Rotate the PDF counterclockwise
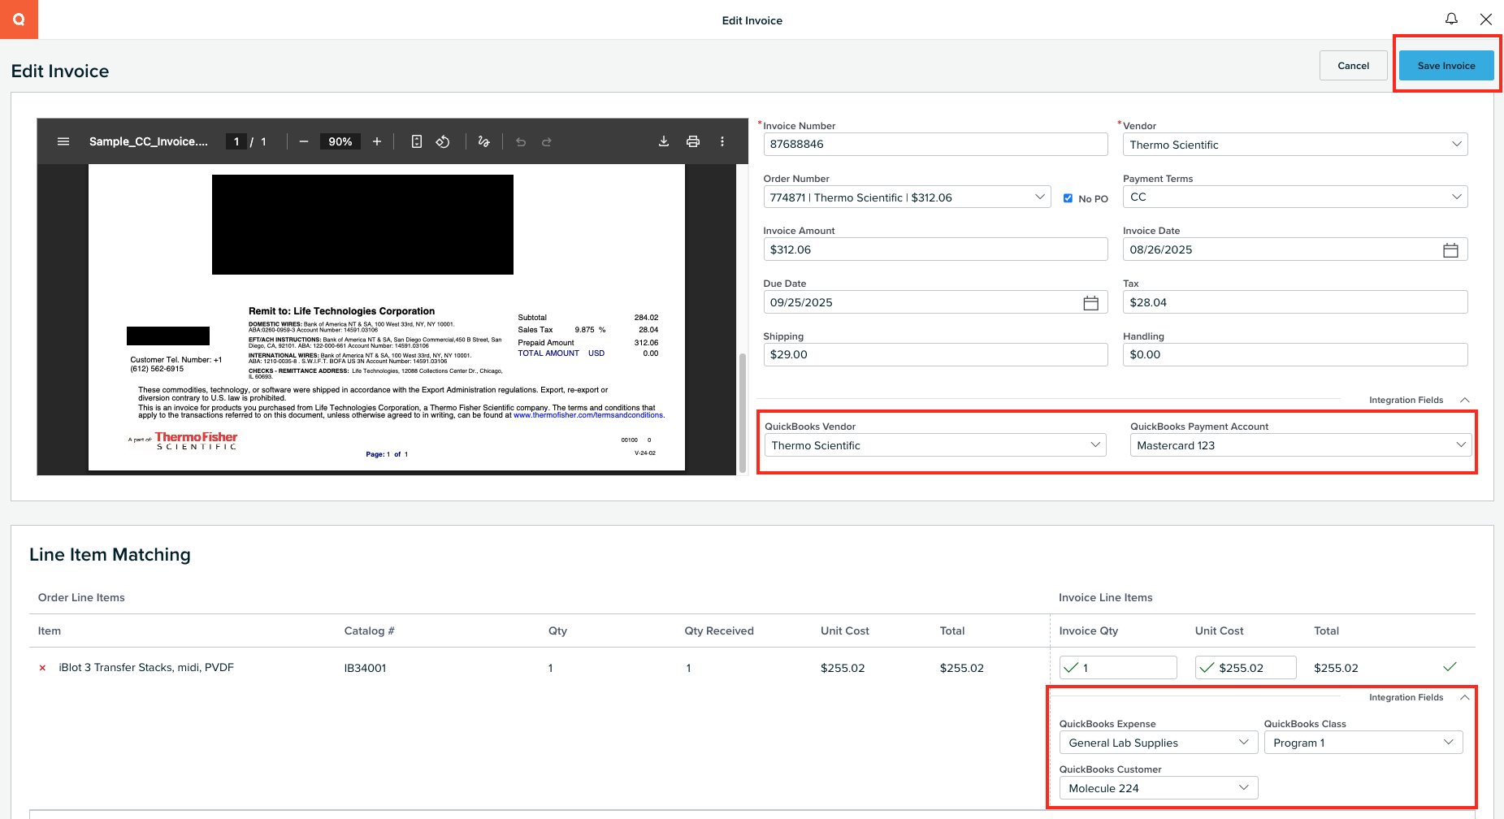 click(x=443, y=141)
